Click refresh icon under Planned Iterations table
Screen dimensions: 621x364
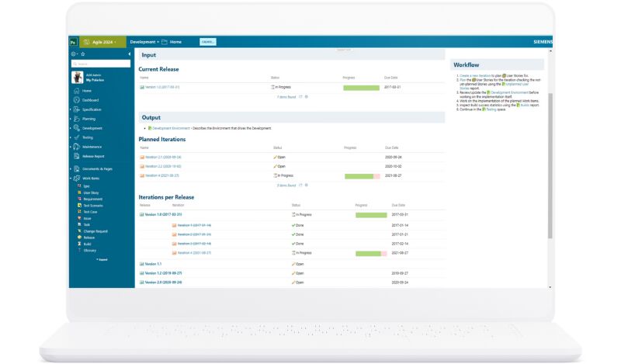tap(300, 185)
